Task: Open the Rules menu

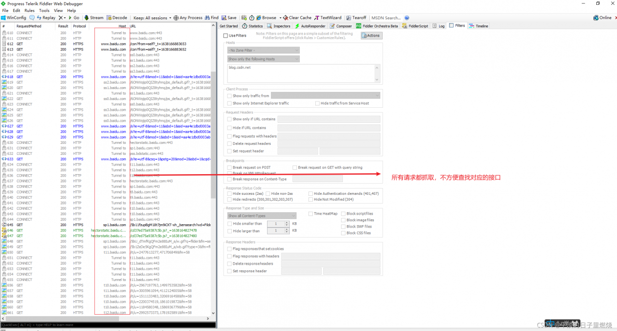Action: tap(29, 10)
